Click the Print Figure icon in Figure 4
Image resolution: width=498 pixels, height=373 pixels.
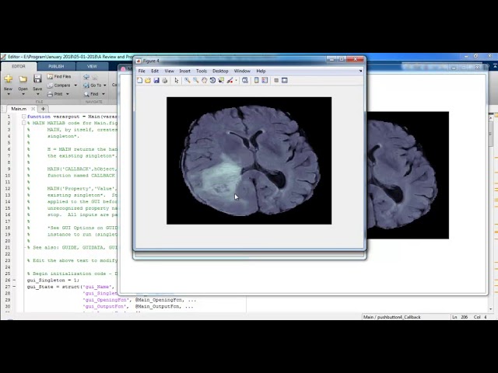[164, 81]
